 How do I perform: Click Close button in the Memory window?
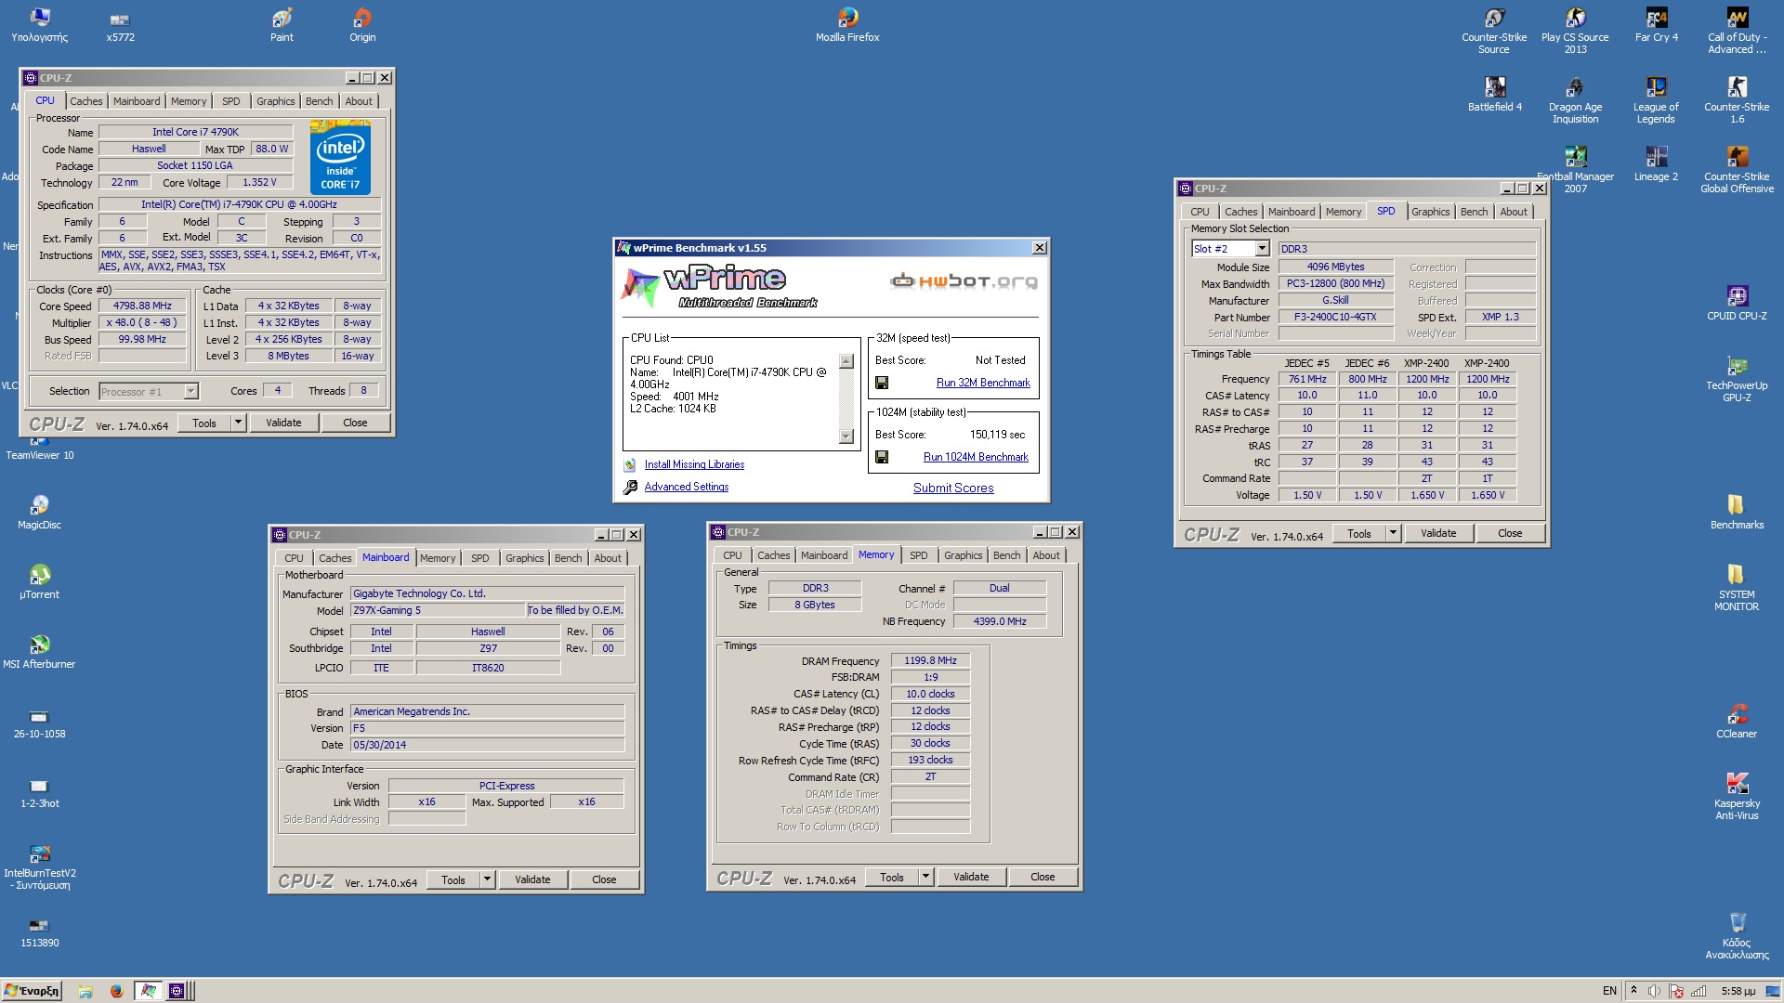pyautogui.click(x=1043, y=877)
